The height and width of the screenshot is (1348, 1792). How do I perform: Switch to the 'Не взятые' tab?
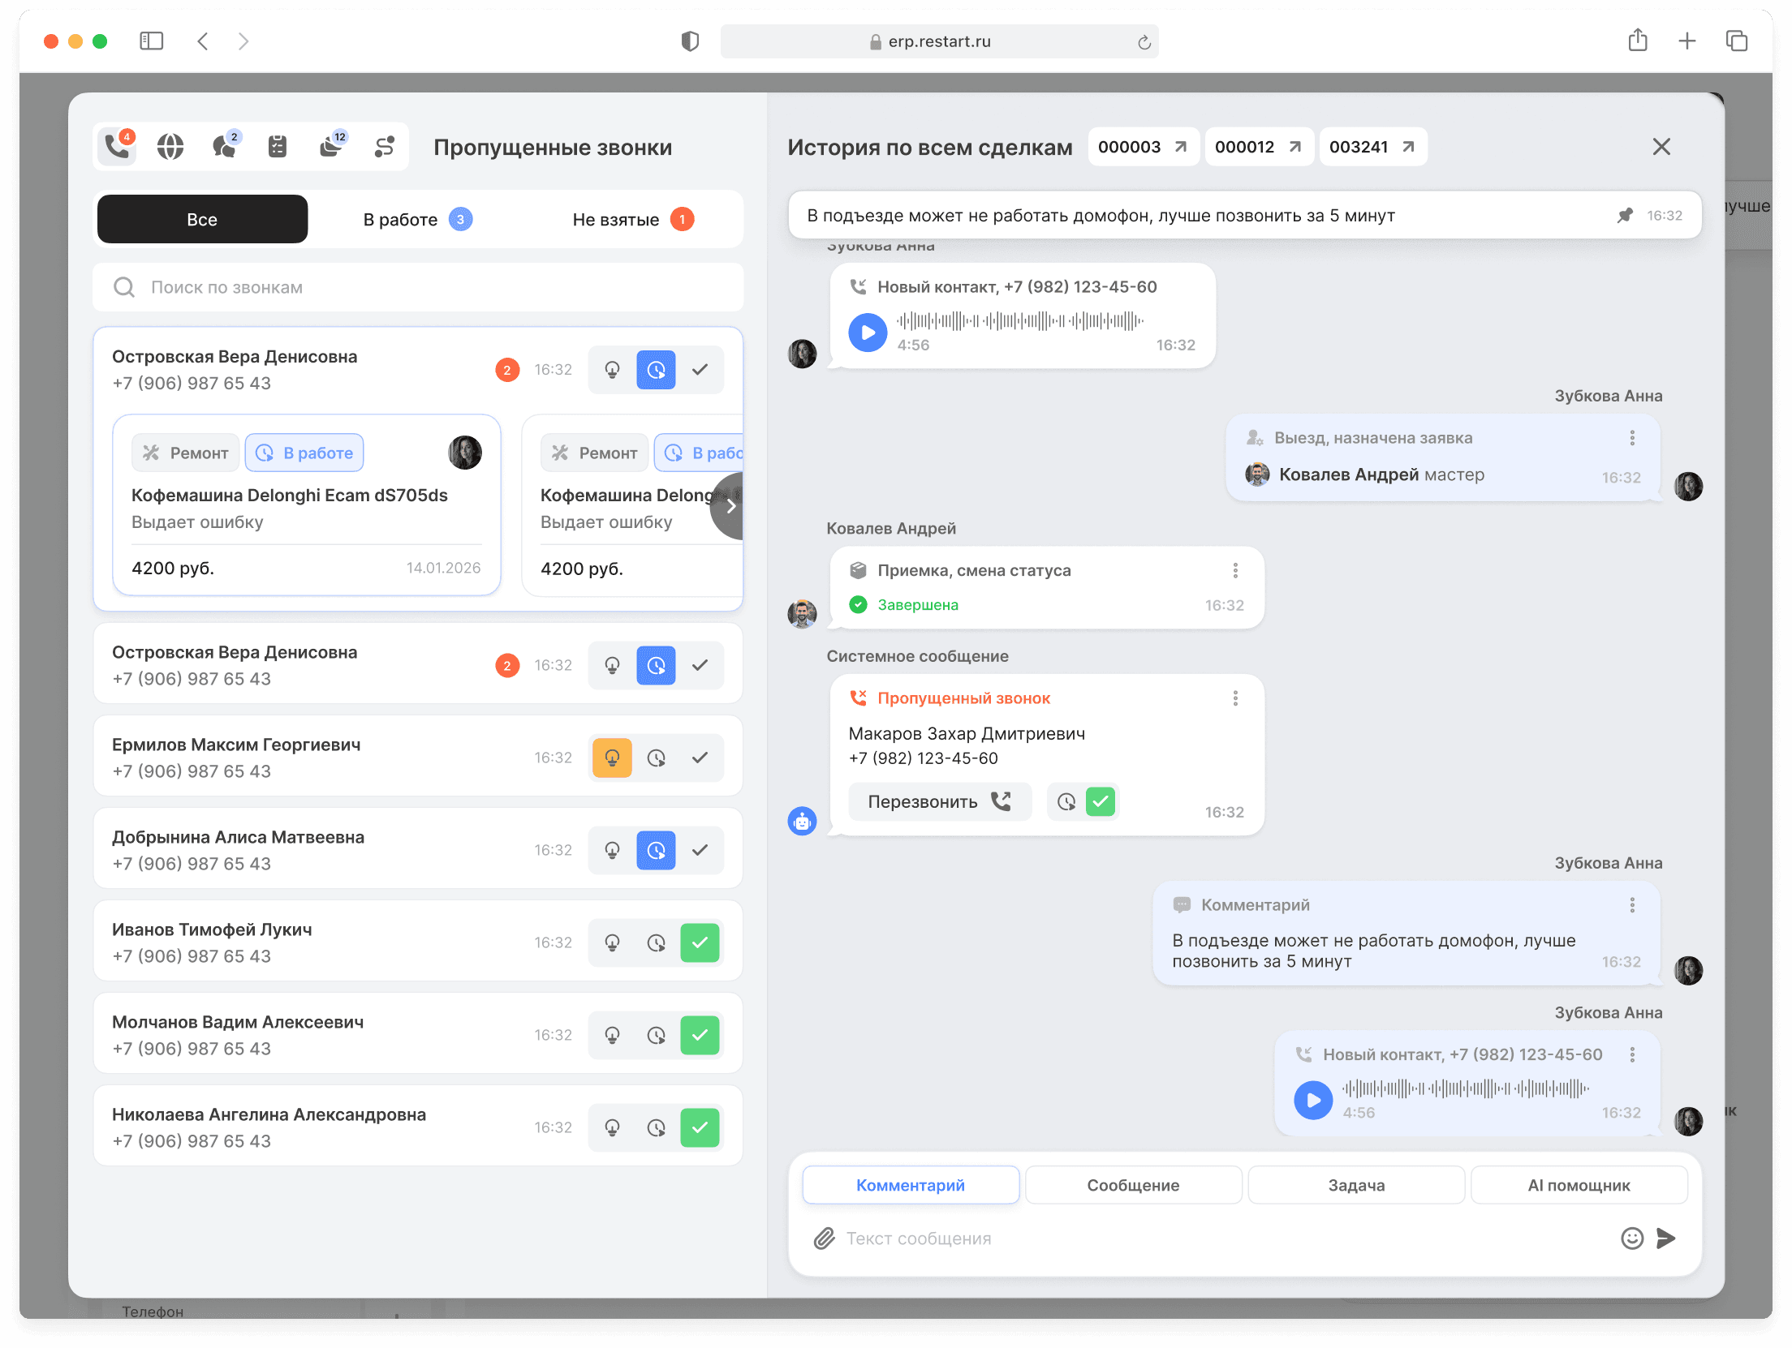pyautogui.click(x=631, y=218)
